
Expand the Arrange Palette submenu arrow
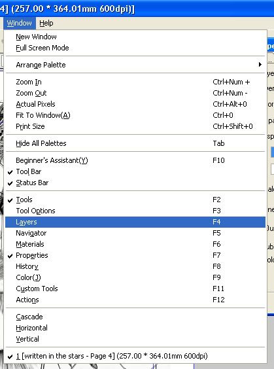(260, 65)
